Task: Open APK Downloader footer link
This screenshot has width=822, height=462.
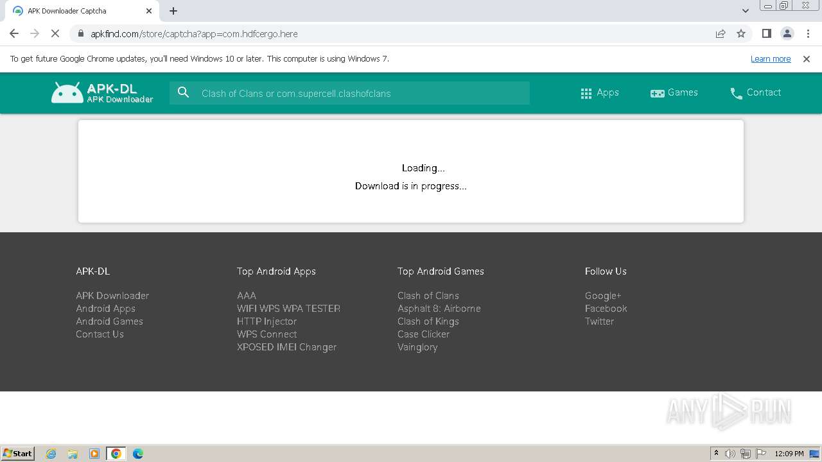Action: (x=112, y=296)
